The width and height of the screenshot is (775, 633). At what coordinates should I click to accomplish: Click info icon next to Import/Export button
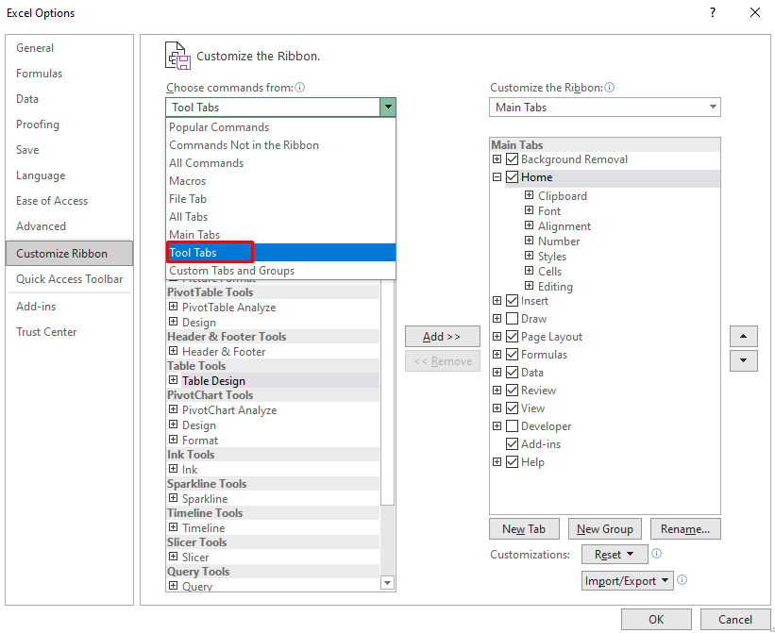[x=682, y=580]
